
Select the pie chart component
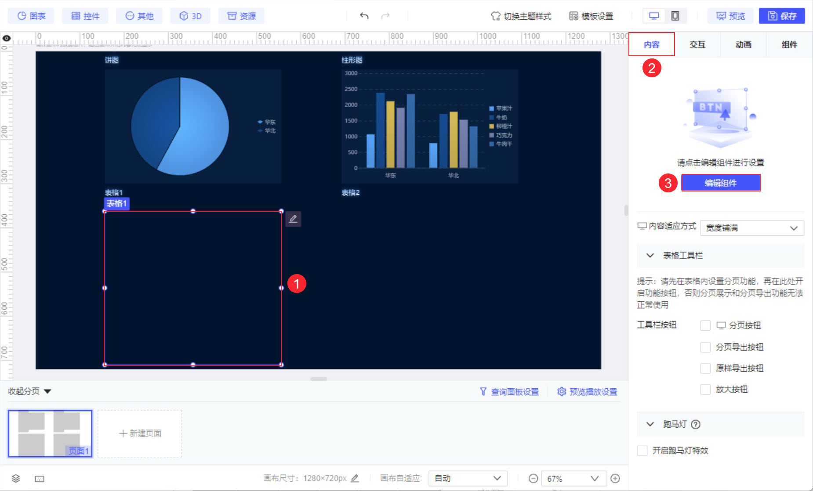pos(192,126)
